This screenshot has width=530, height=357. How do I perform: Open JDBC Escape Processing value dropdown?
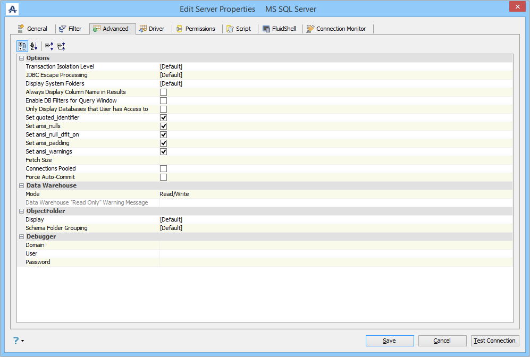click(336, 75)
